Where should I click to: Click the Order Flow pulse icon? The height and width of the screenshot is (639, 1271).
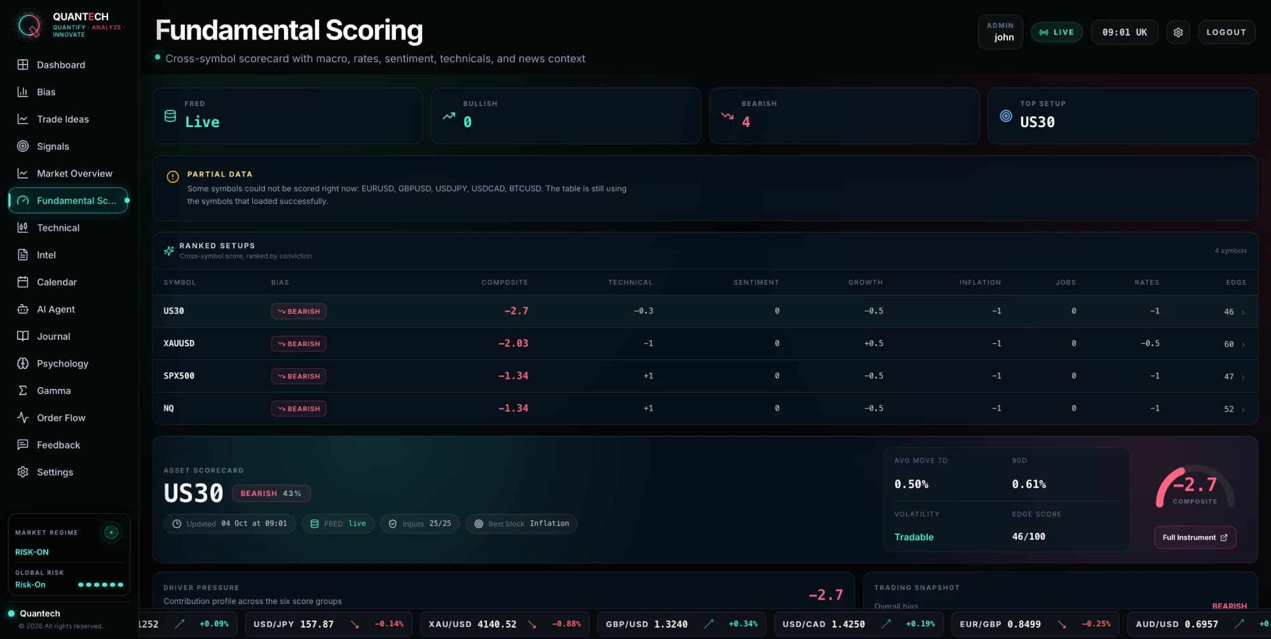pos(23,418)
